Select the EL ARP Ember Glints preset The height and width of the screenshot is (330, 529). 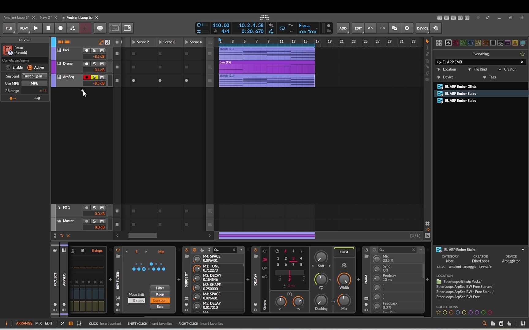(x=481, y=86)
